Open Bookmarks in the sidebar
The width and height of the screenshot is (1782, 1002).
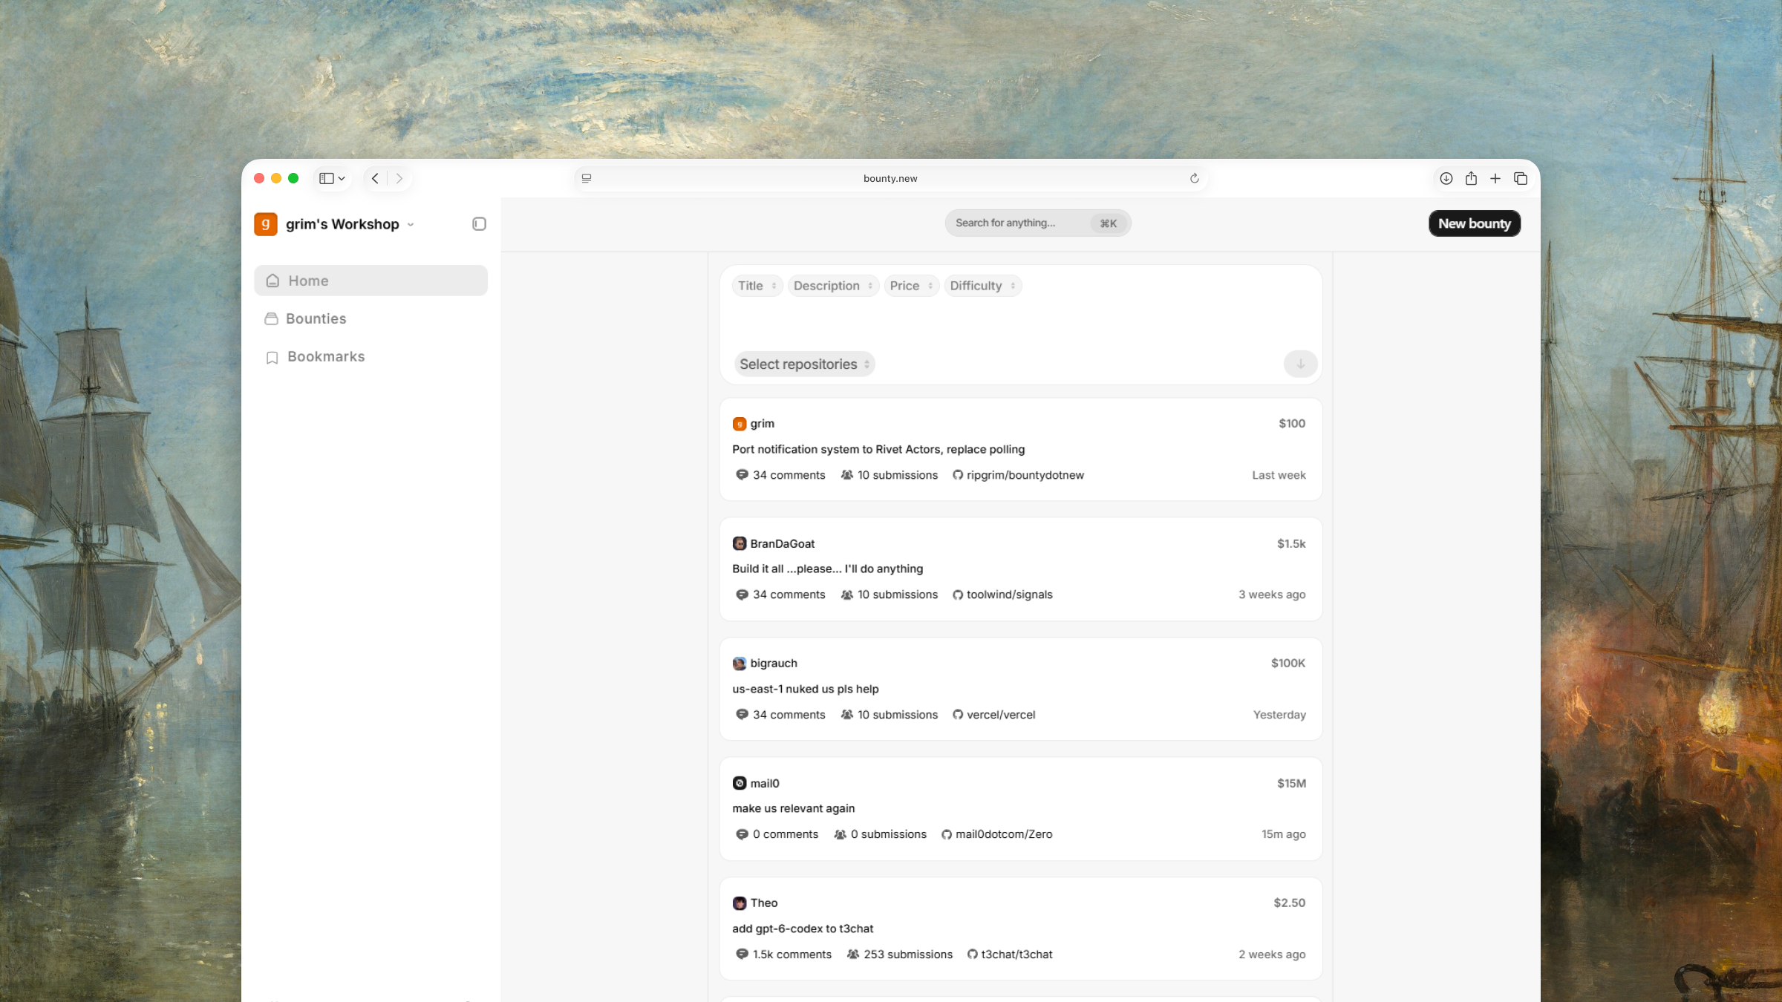click(x=325, y=356)
